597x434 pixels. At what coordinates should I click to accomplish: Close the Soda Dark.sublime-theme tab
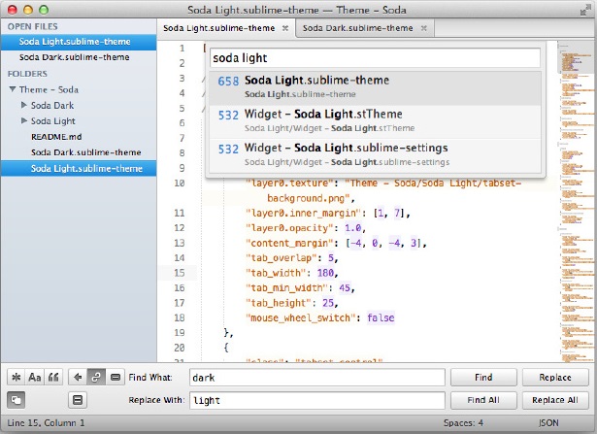pyautogui.click(x=424, y=28)
